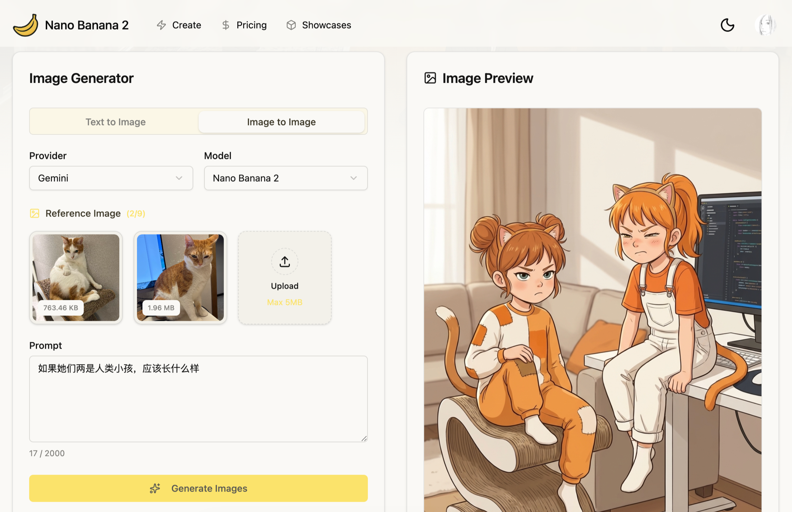Image resolution: width=792 pixels, height=512 pixels.
Task: Toggle dark mode with moon icon
Action: pos(727,25)
